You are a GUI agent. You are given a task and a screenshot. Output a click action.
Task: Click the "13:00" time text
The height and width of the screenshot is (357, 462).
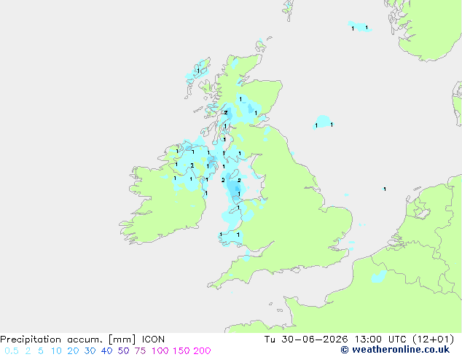point(368,340)
